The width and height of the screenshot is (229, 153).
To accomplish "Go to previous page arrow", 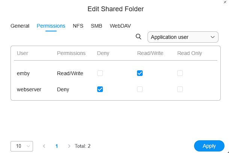I will click(x=44, y=146).
